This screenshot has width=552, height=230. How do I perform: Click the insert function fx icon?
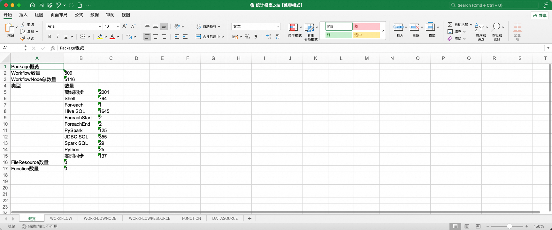point(53,48)
